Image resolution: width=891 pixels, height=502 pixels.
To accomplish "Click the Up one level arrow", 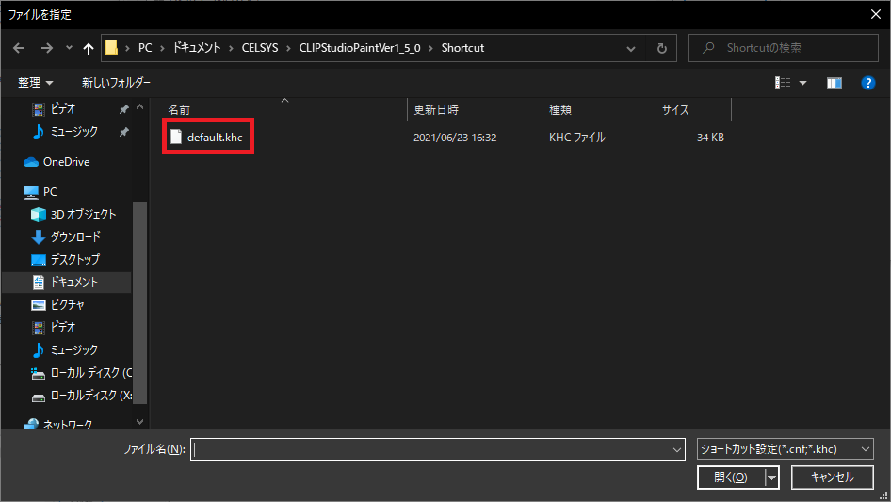I will pyautogui.click(x=89, y=48).
